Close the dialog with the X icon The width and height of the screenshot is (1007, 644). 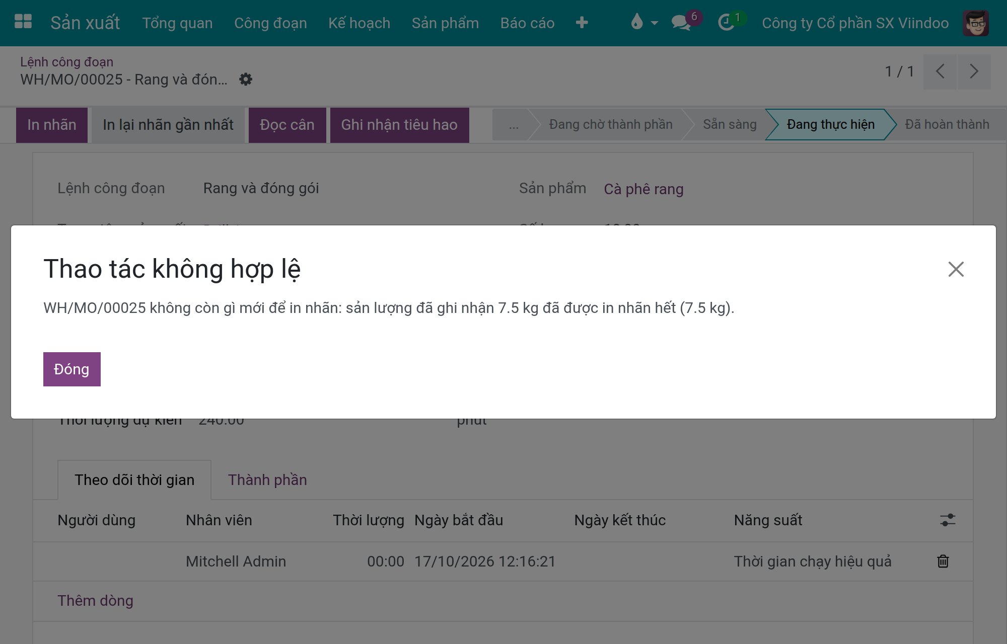pyautogui.click(x=956, y=269)
